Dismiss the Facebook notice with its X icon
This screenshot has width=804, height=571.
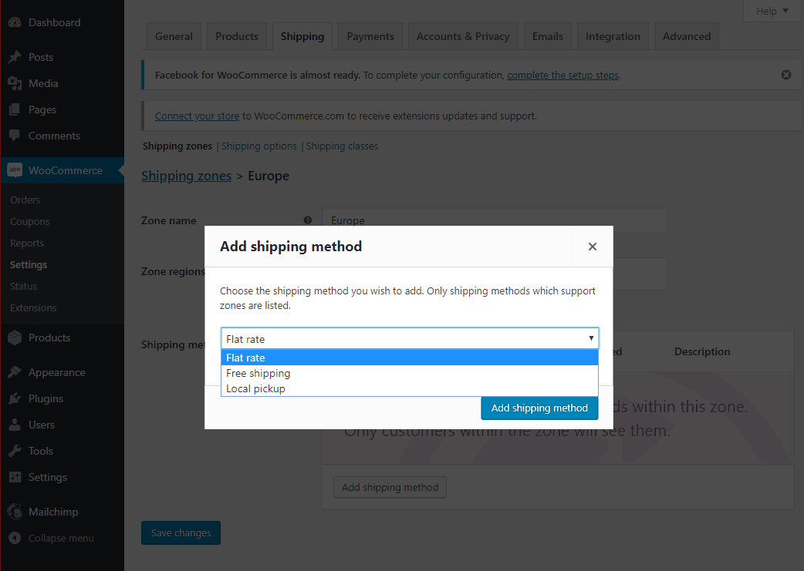tap(785, 74)
